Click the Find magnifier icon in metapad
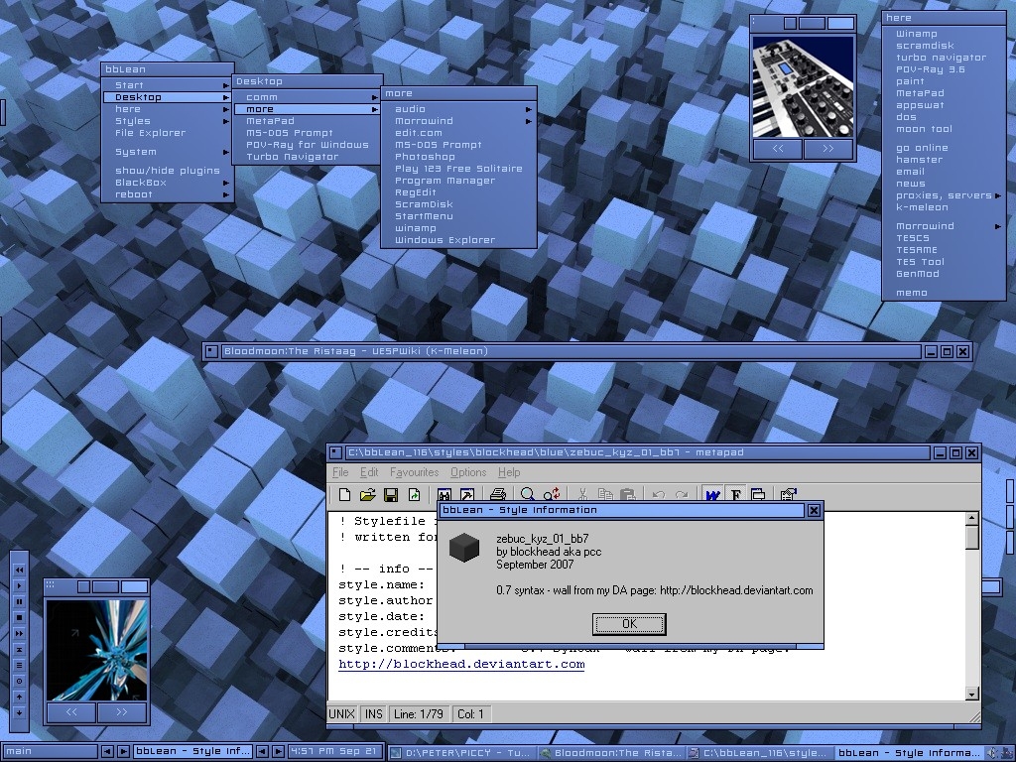The image size is (1016, 762). 528,495
